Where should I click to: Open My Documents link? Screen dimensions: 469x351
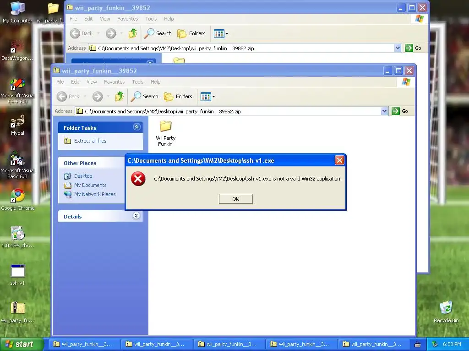(x=90, y=185)
